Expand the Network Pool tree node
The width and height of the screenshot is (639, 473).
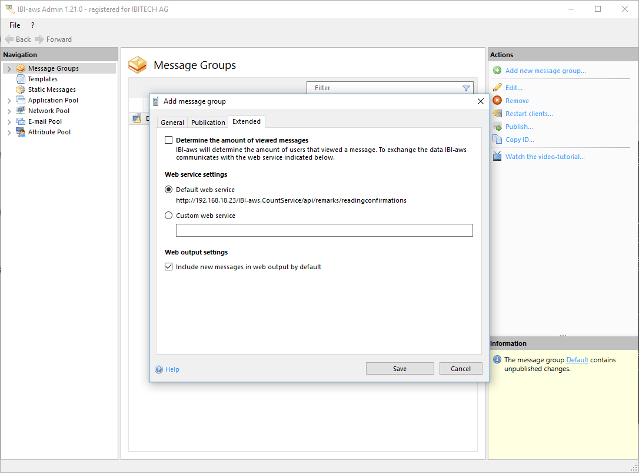pyautogui.click(x=9, y=111)
